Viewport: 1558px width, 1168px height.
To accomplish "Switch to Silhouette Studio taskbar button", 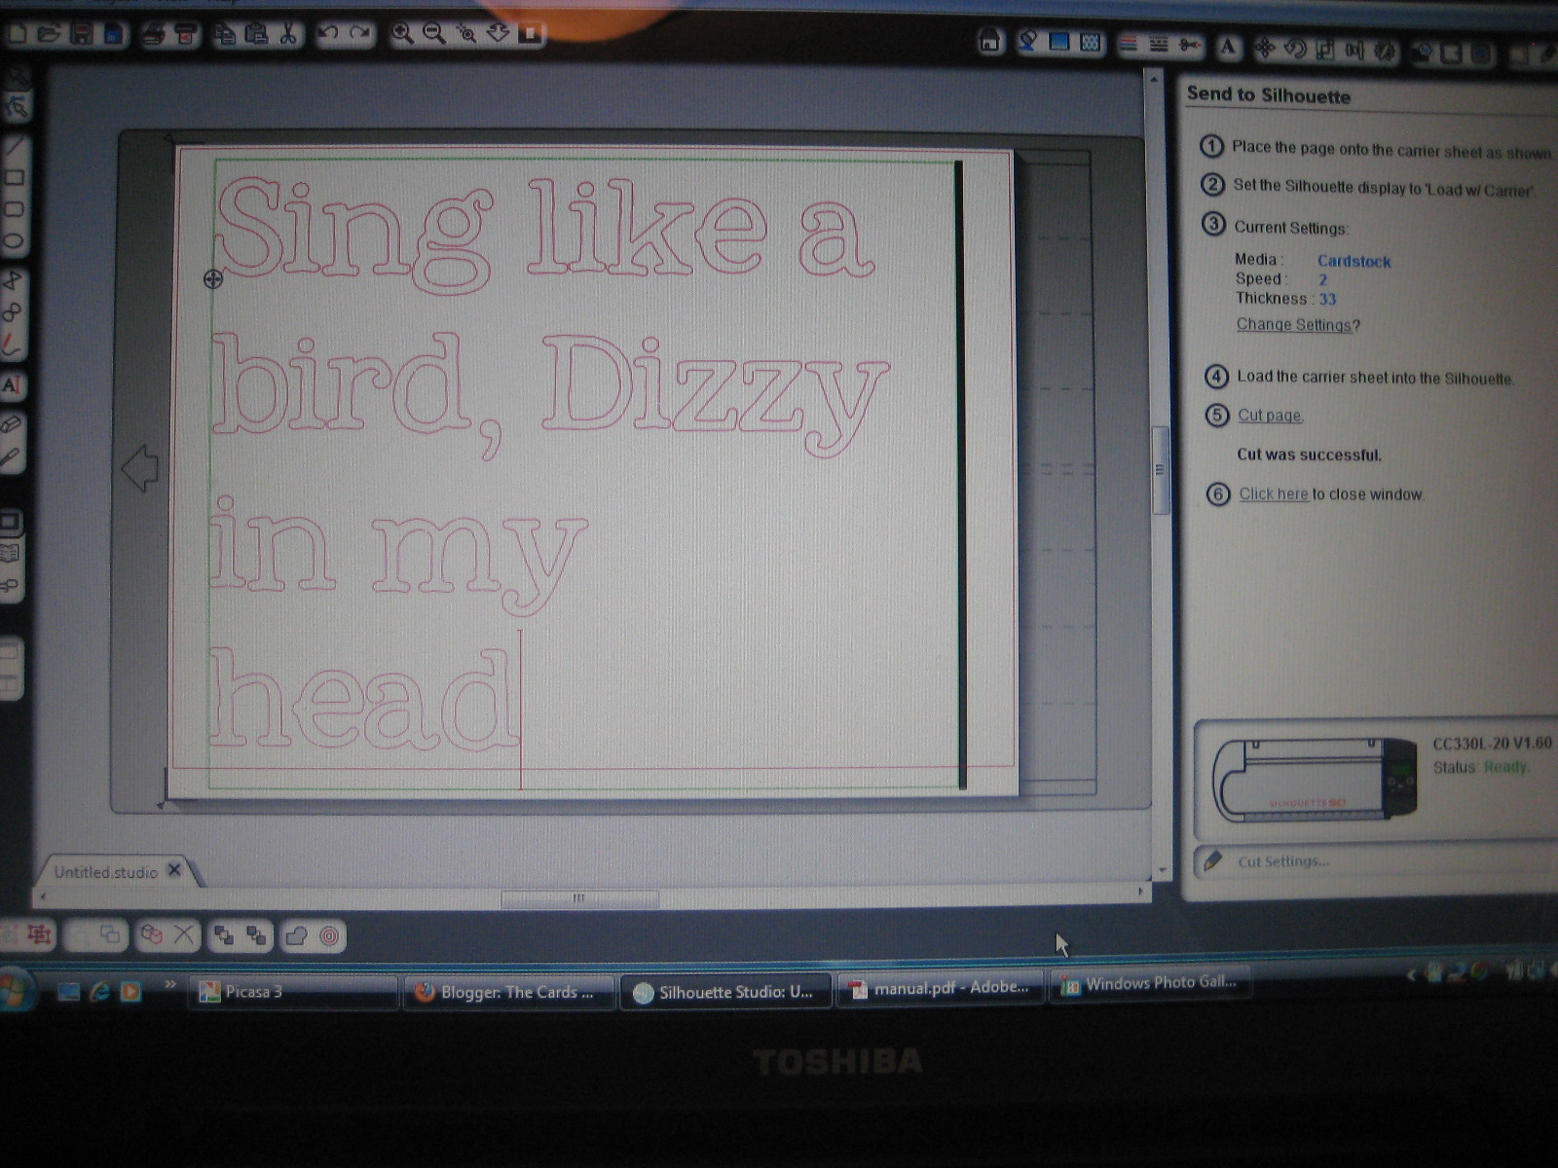I will tap(725, 992).
